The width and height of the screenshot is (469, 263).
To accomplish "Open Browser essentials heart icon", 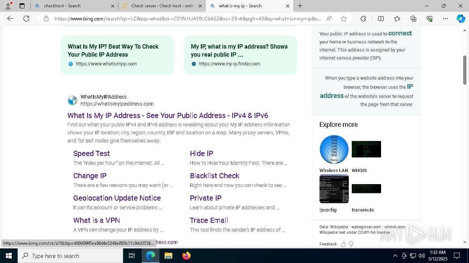I will [x=429, y=19].
